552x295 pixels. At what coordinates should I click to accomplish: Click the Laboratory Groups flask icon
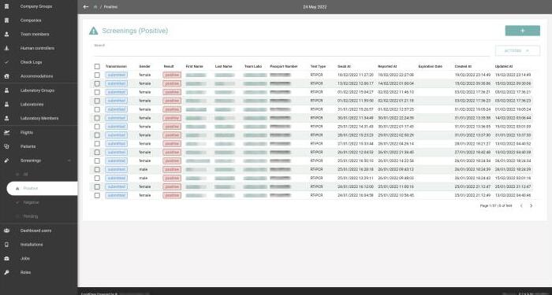(x=6, y=90)
